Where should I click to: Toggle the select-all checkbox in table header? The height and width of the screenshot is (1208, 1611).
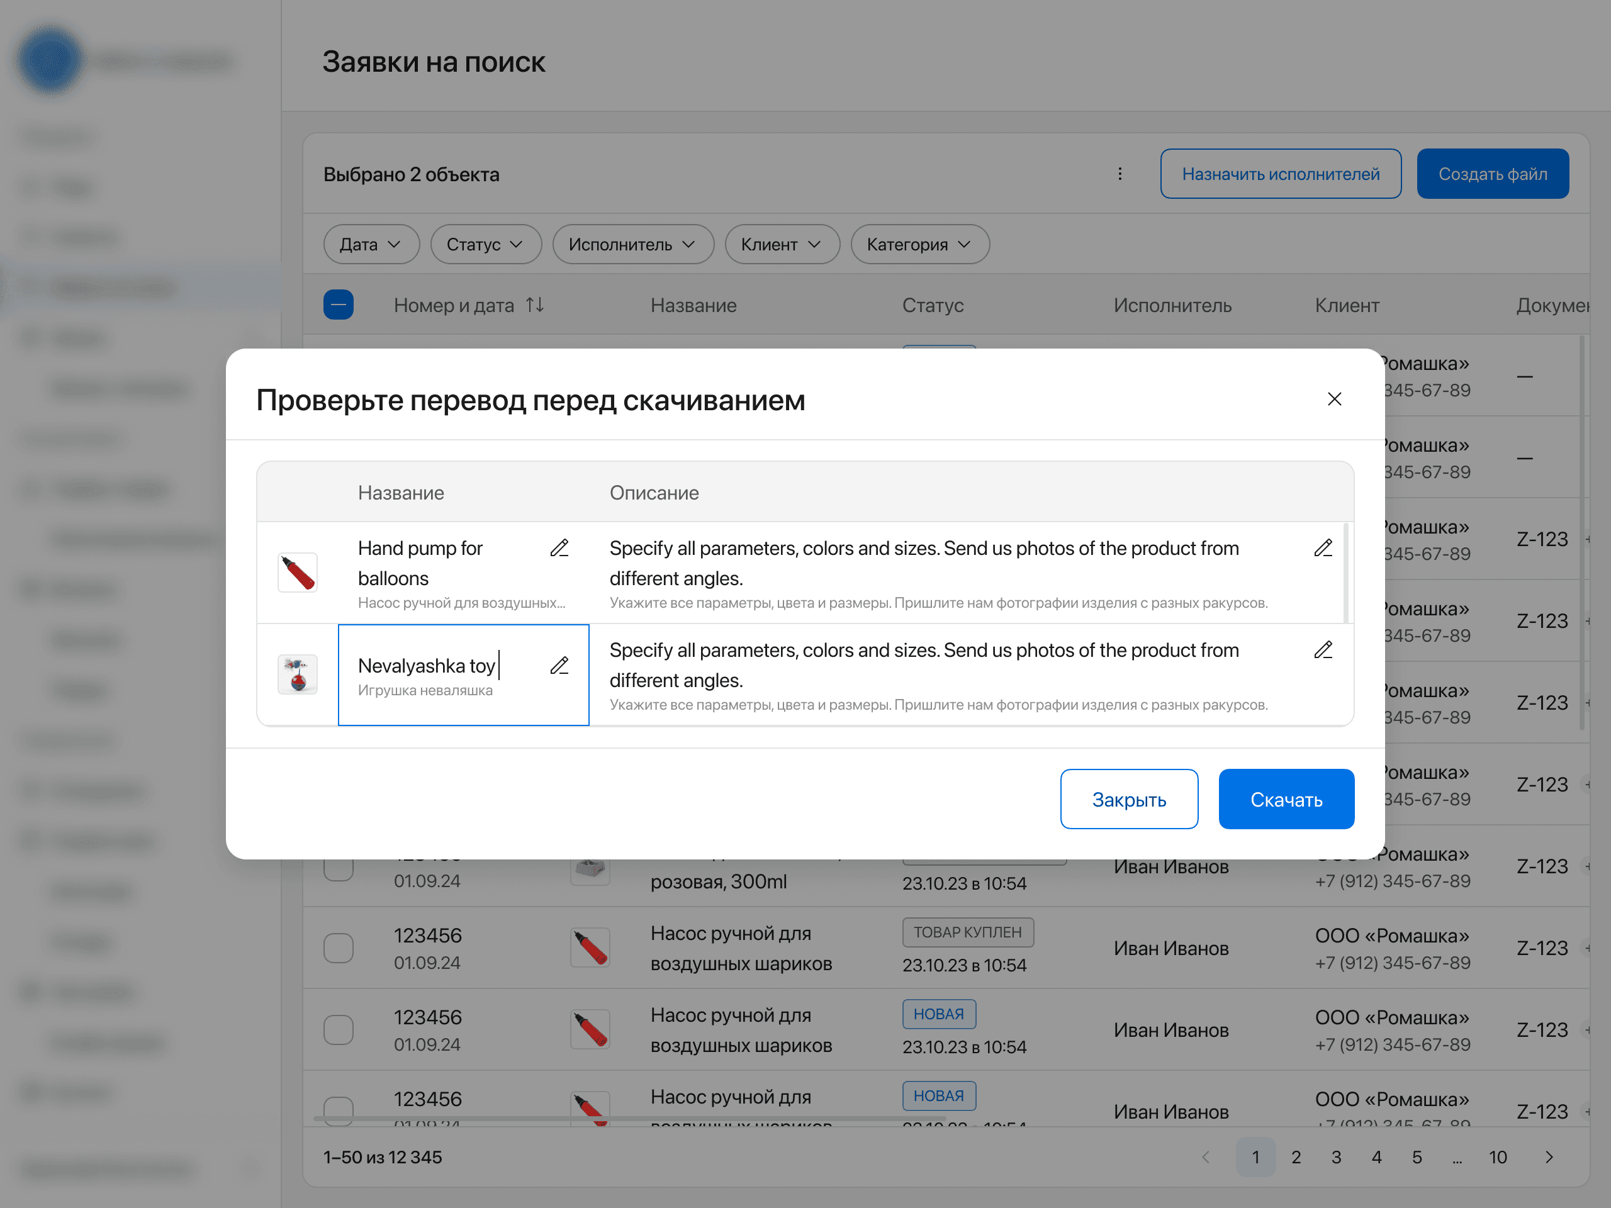click(339, 305)
